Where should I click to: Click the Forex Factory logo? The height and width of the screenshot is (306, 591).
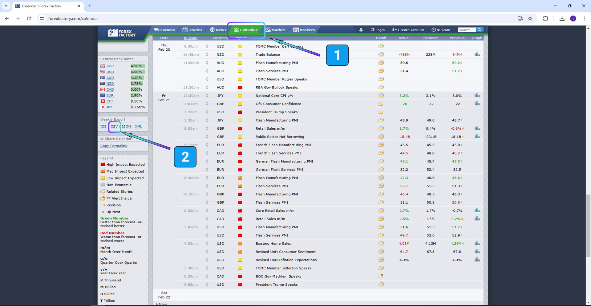(122, 33)
